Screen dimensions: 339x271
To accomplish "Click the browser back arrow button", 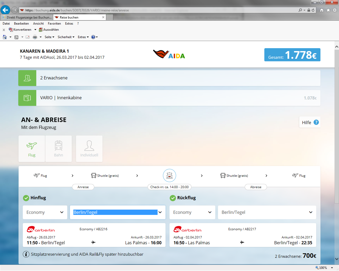I will tap(5, 10).
